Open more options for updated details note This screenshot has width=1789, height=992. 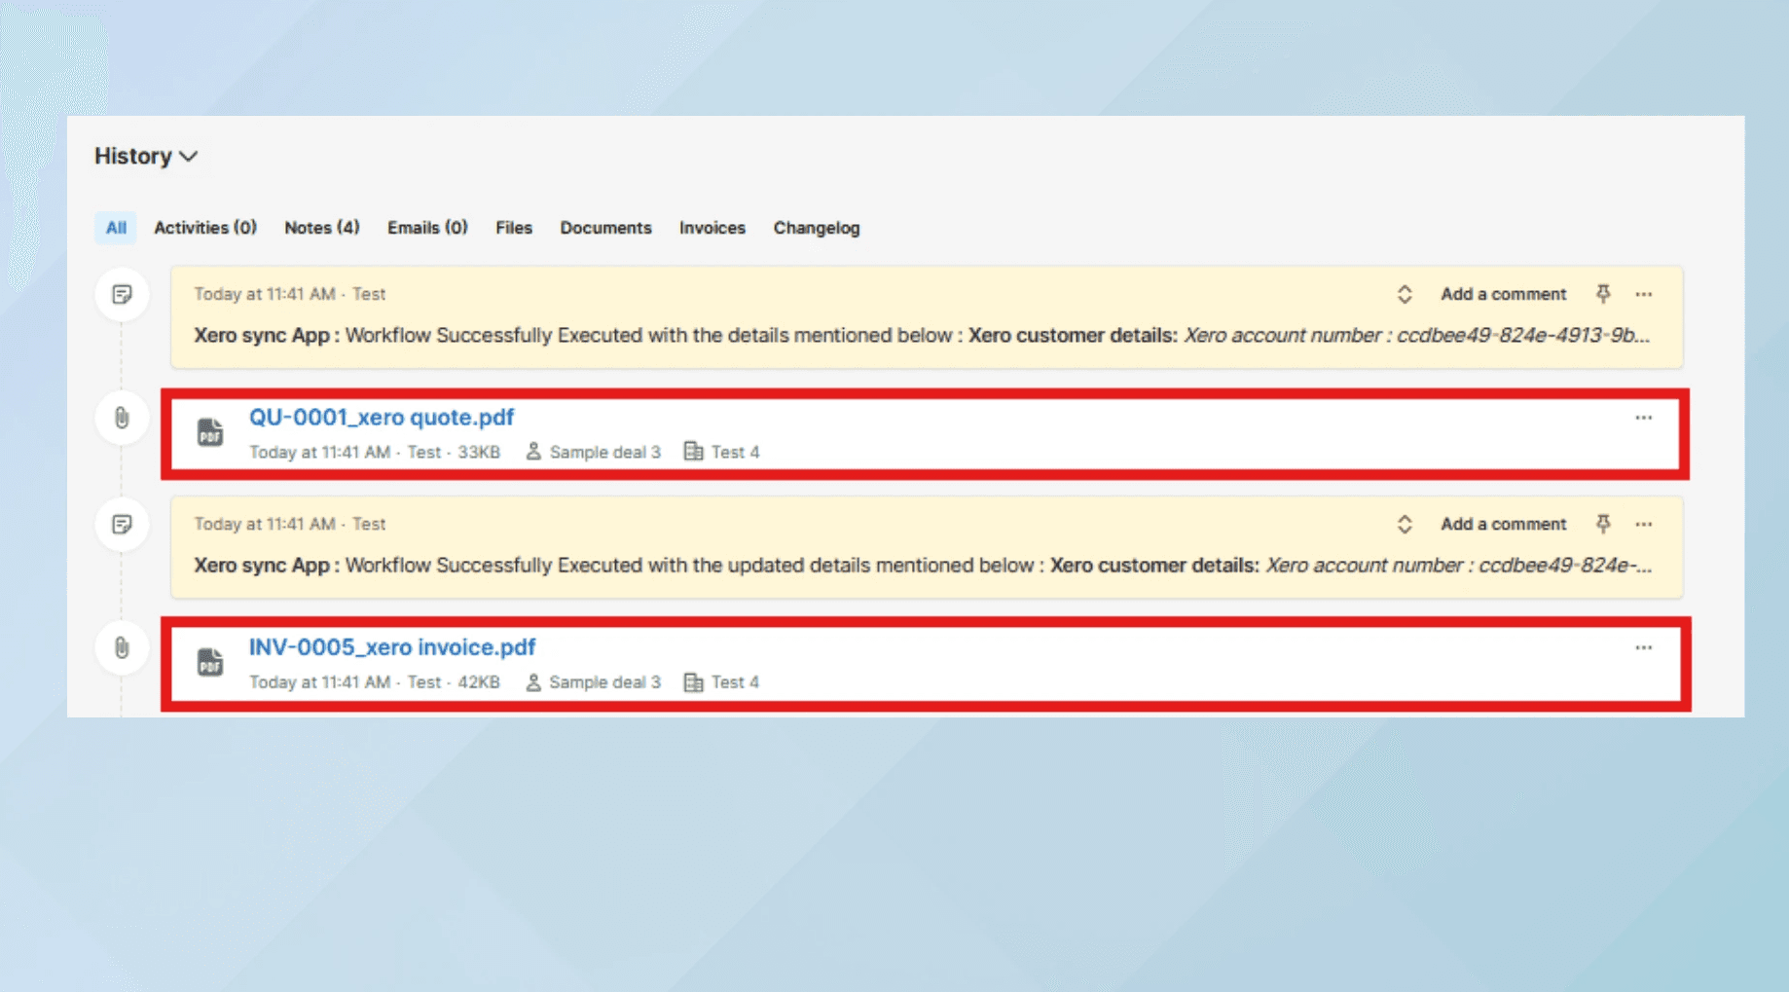[x=1644, y=525]
